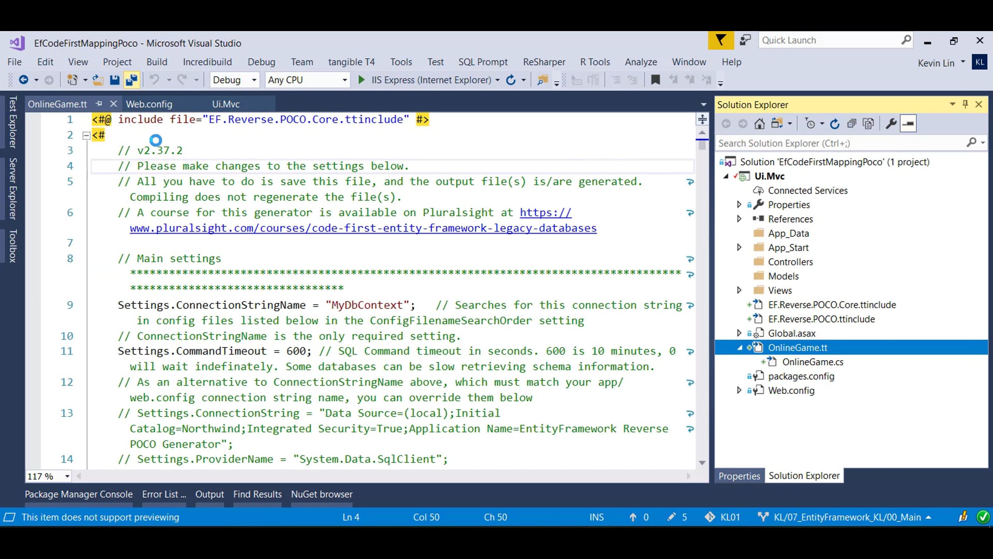Expand the App_Start folder node

[739, 247]
